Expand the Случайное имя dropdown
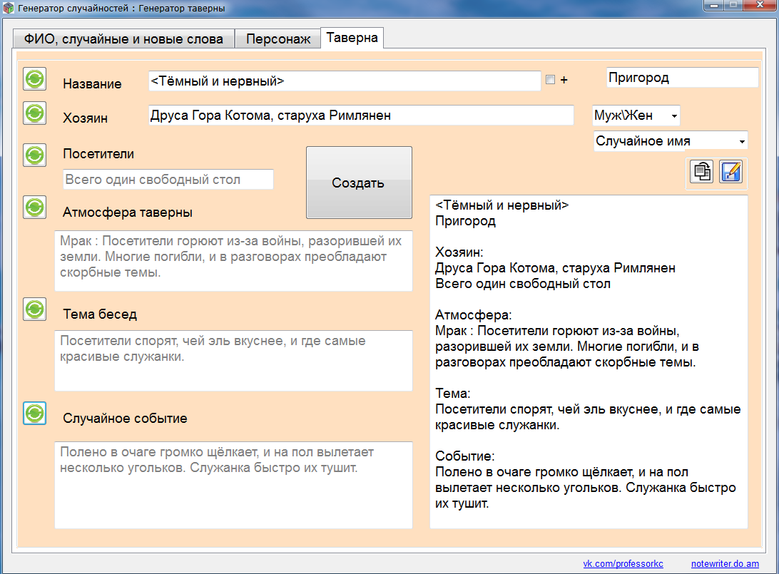Image resolution: width=779 pixels, height=574 pixels. 670,141
